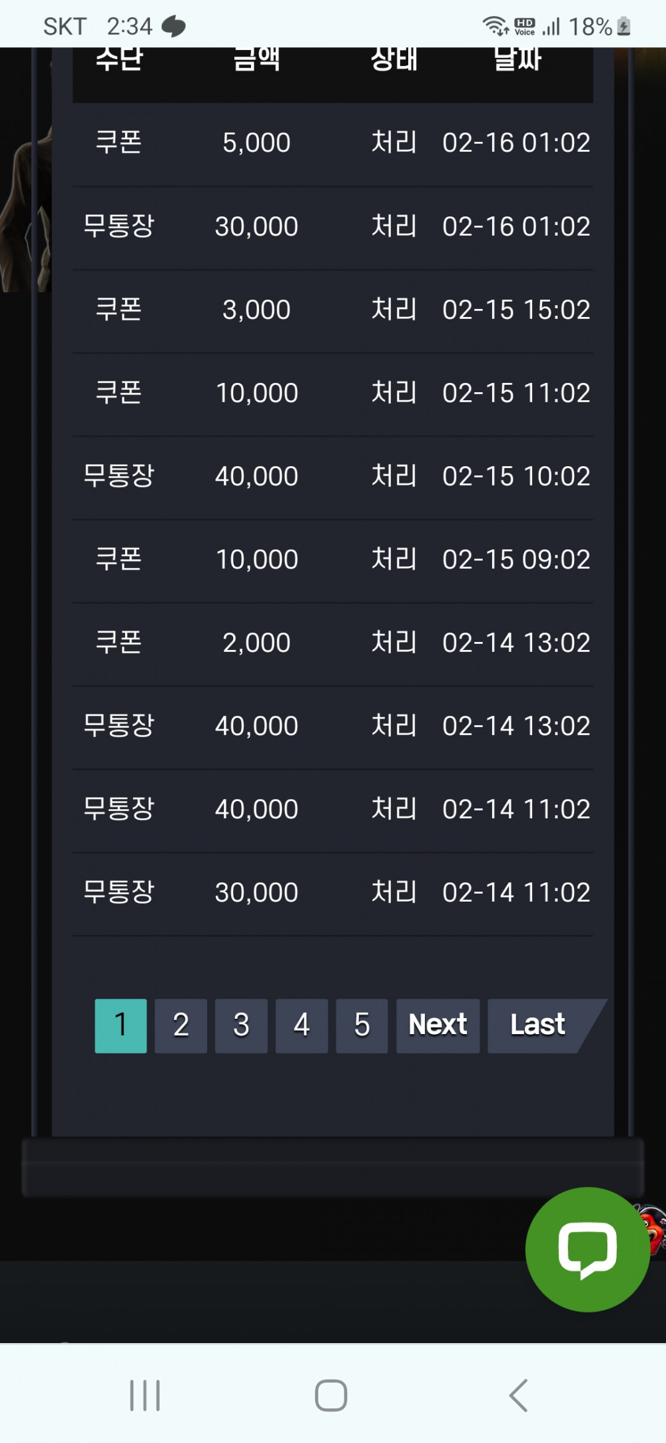Jump to the Last page
This screenshot has width=666, height=1443.
538,1025
